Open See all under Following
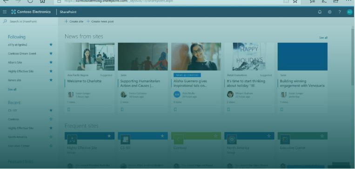This screenshot has height=169, width=355. click(x=12, y=90)
